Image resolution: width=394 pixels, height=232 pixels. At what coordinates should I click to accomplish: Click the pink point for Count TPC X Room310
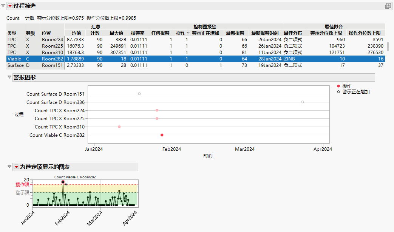tap(119, 127)
